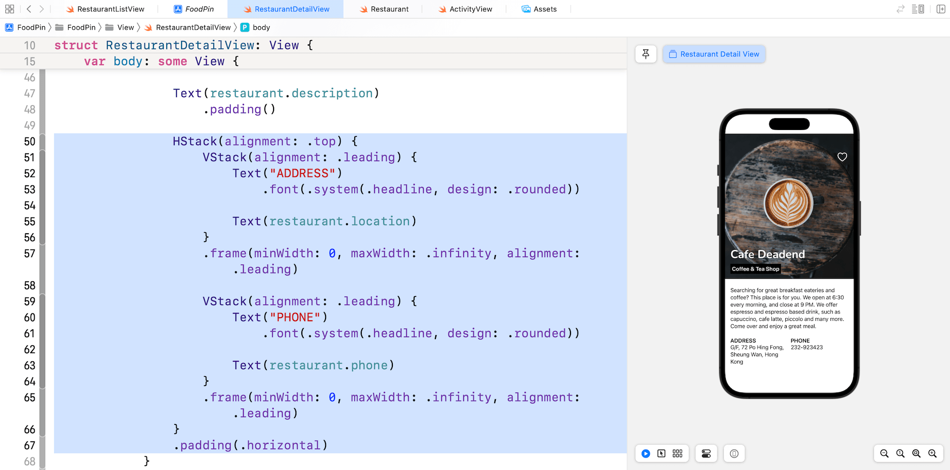Click the preview device selector icon
Image resolution: width=950 pixels, height=470 pixels.
click(734, 454)
